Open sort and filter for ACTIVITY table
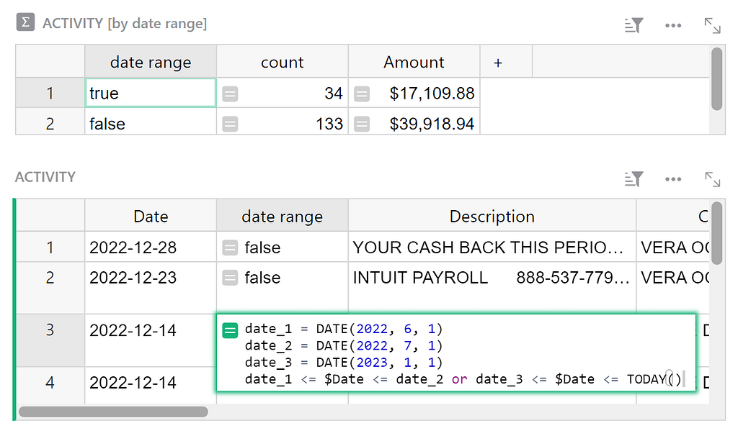This screenshot has height=431, width=738. pyautogui.click(x=633, y=178)
